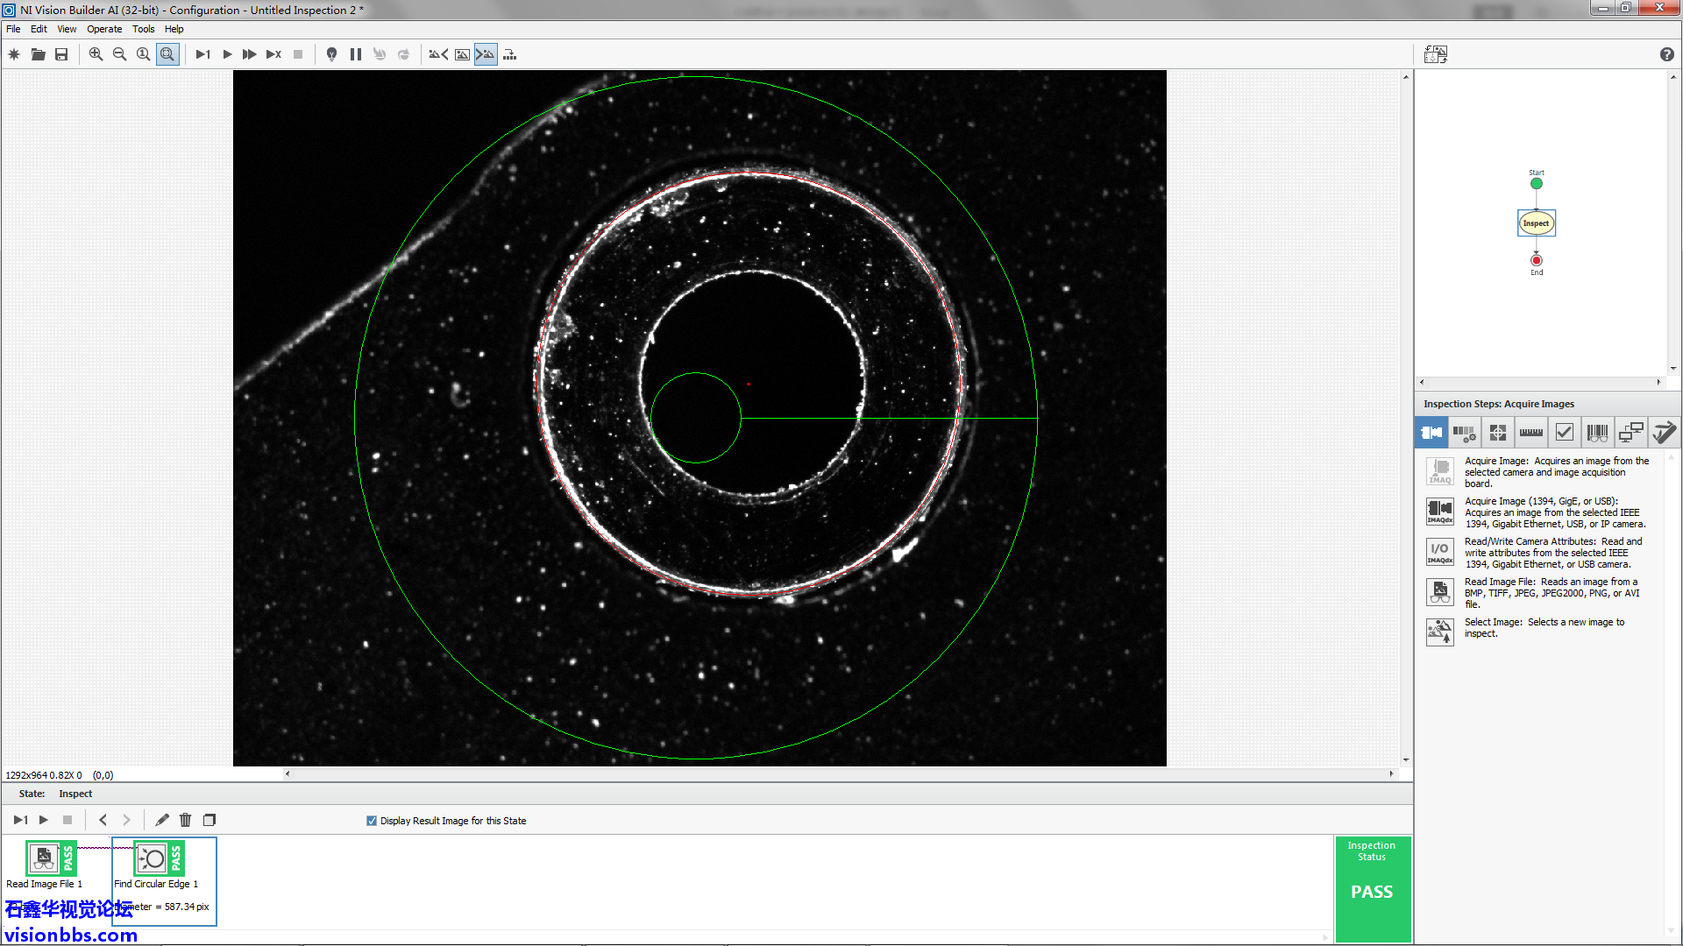Run inspection with main toolbar play button

tap(227, 54)
